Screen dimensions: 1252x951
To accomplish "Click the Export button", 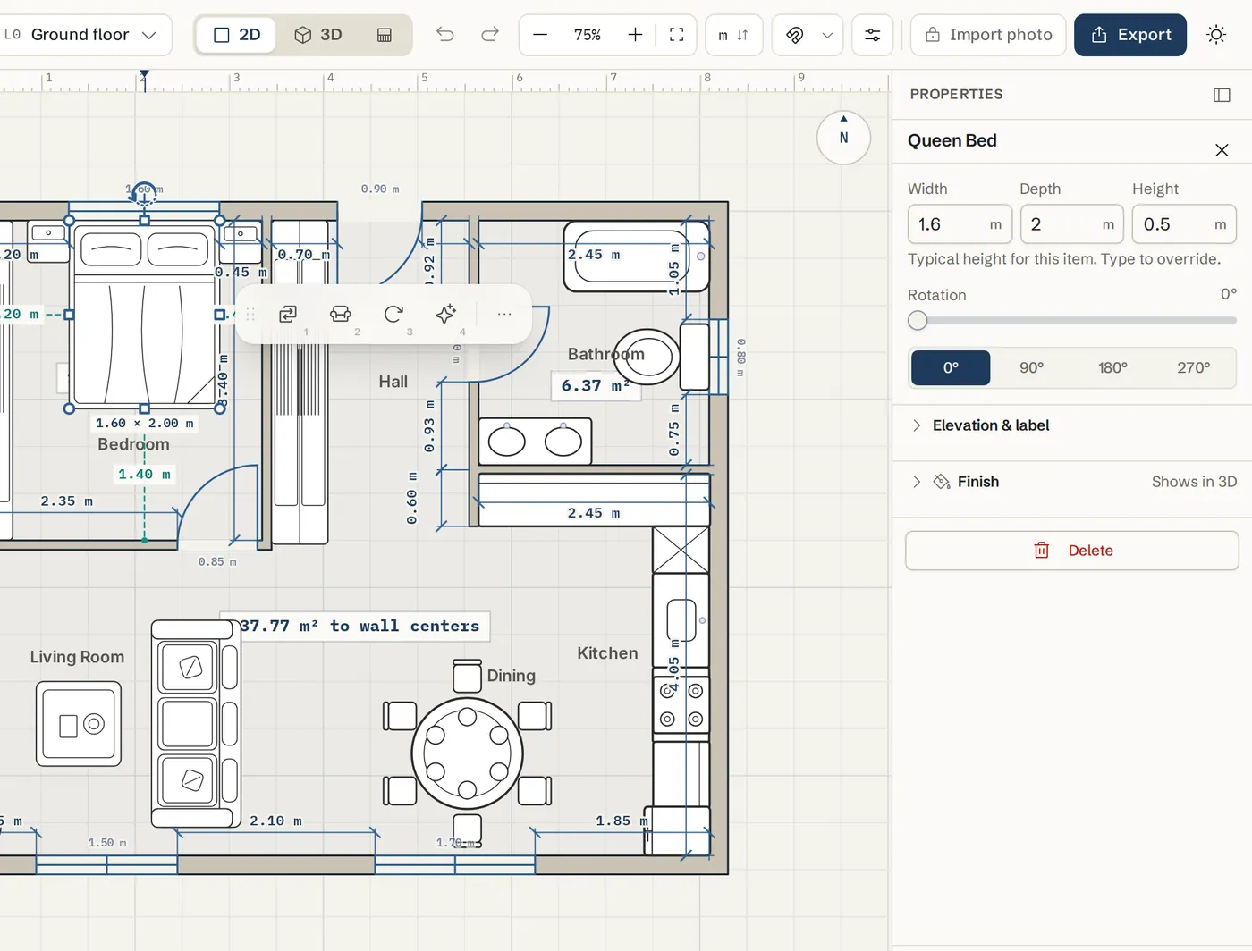I will 1130,35.
